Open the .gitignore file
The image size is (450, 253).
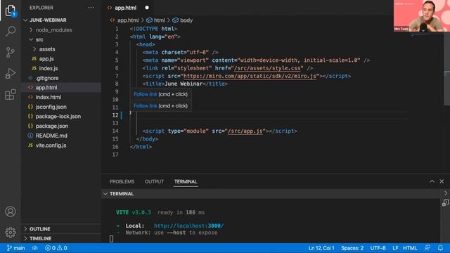pyautogui.click(x=47, y=78)
